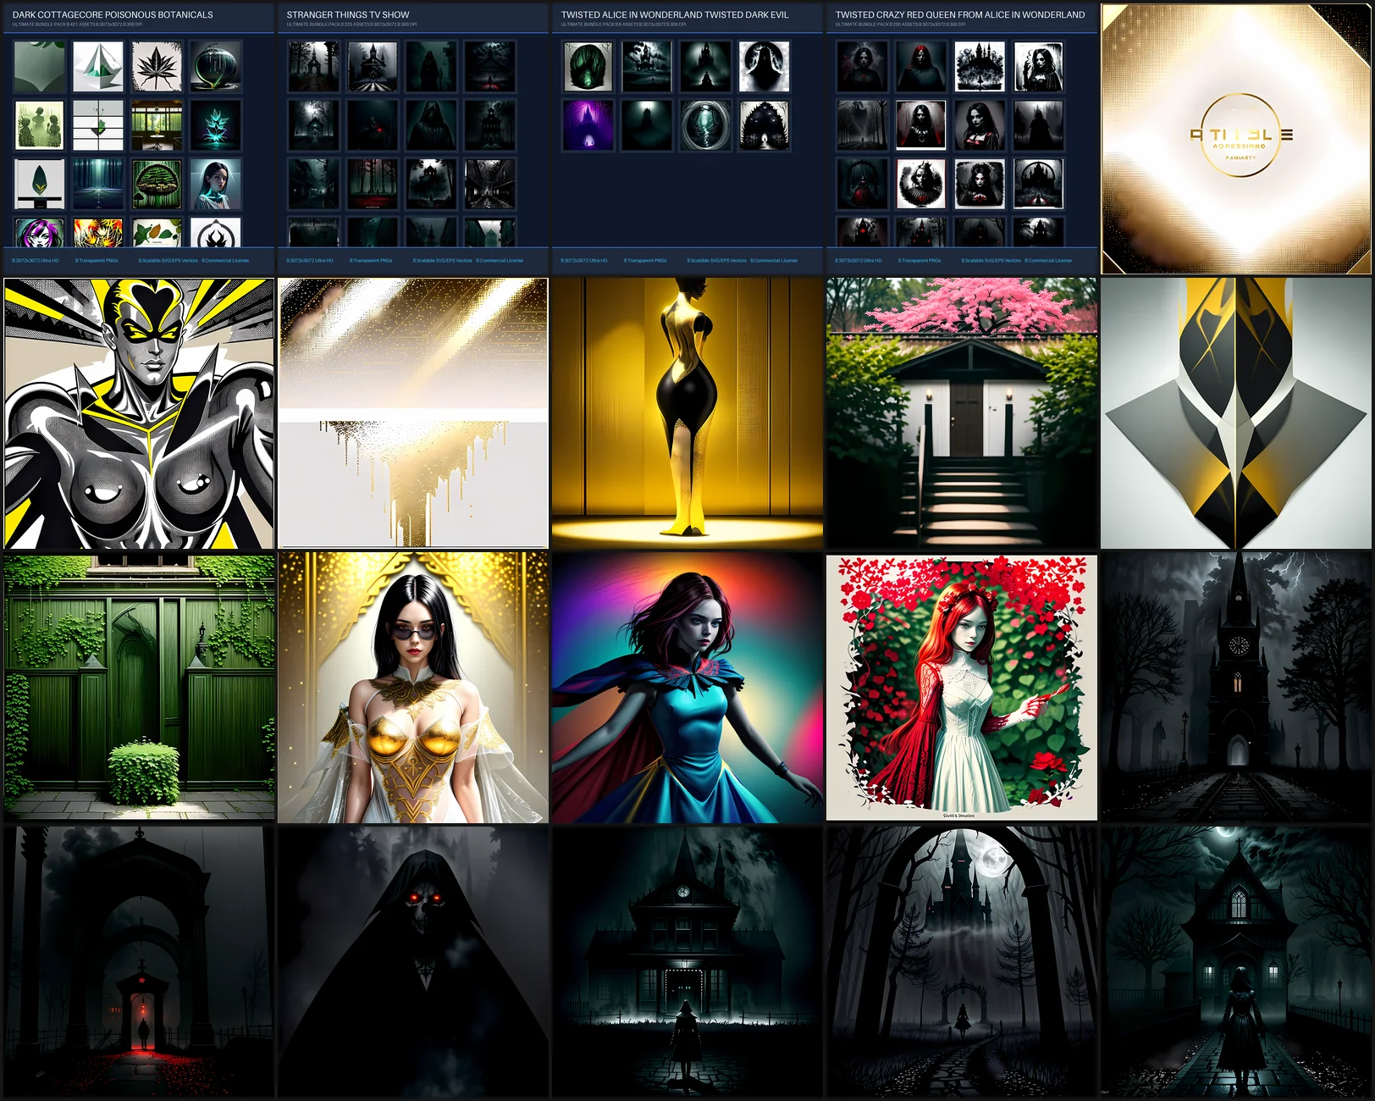Screen dimensions: 1375x1101
Task: Select the green glowing doorway thumbnail in Twisted Alice
Action: click(x=588, y=66)
